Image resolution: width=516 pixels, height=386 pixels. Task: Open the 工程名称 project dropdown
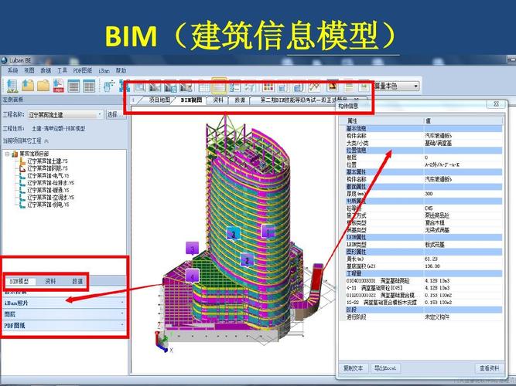click(66, 115)
